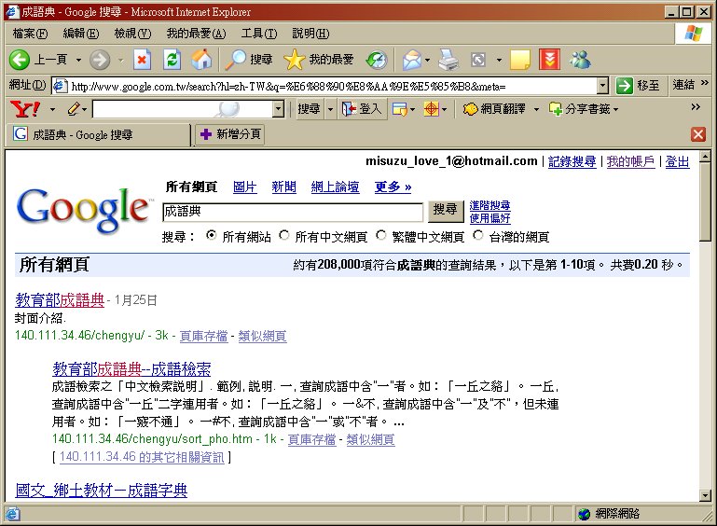Image resolution: width=717 pixels, height=526 pixels.
Task: Stop loading with the red X icon
Action: pos(143,60)
